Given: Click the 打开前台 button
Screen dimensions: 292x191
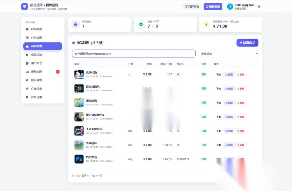Looking at the screenshot, I should click(x=192, y=6).
